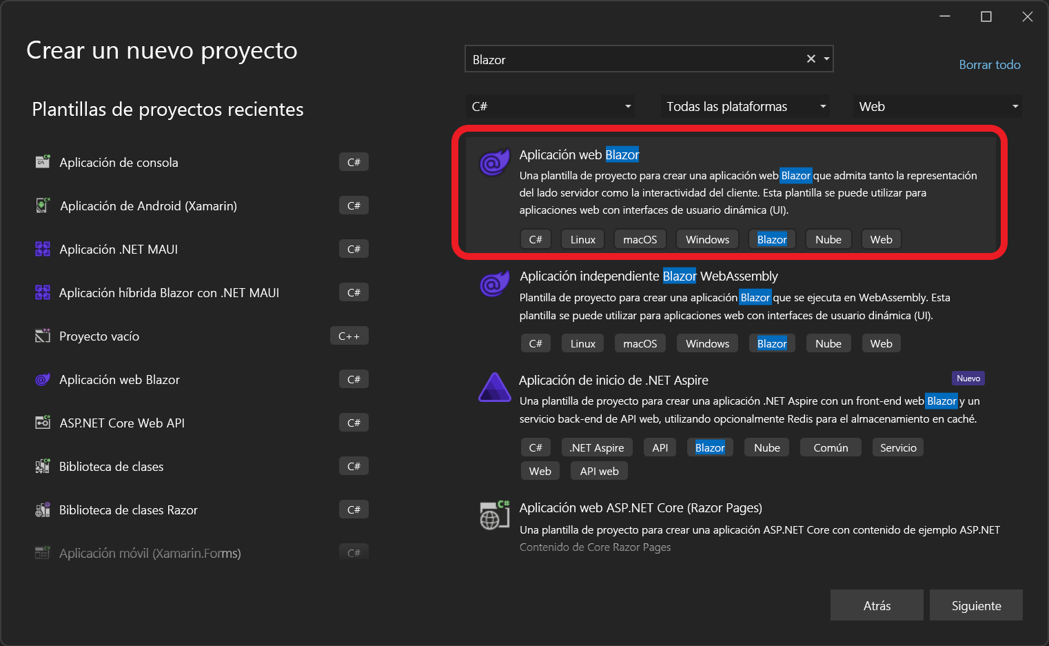
Task: Select the Aplicación web Blazor result title
Action: click(579, 154)
